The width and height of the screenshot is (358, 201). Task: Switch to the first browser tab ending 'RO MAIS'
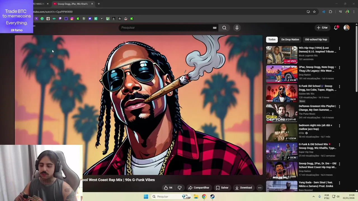(39, 4)
